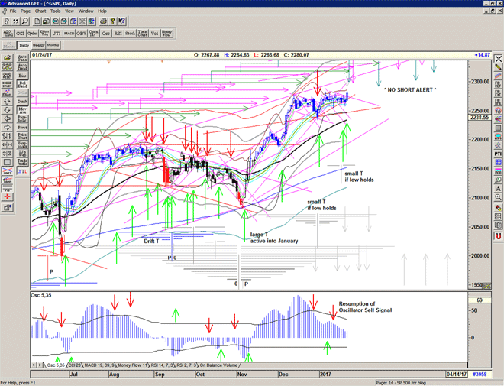Click the RSI indicator toolbar button
The image size is (504, 386).
(x=118, y=33)
